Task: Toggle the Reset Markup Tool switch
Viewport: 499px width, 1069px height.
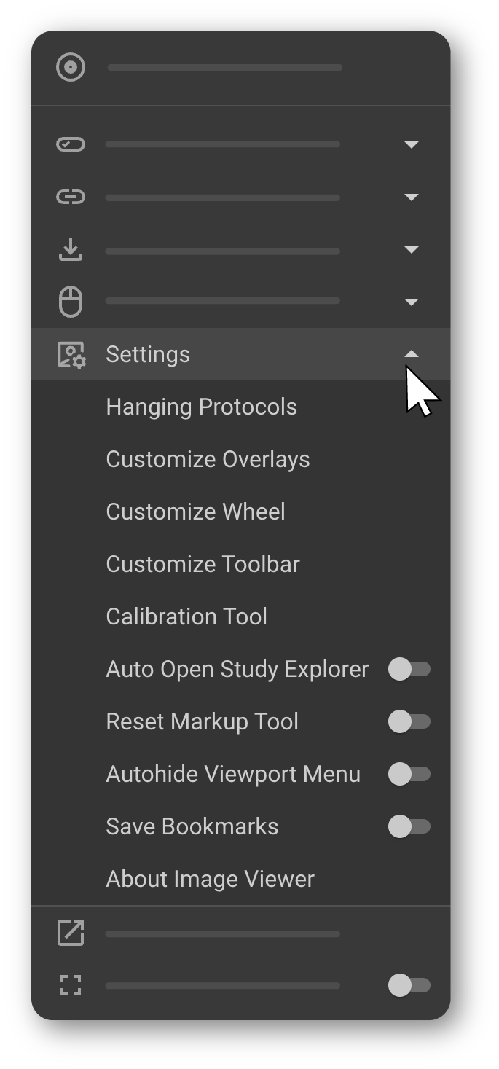Action: pyautogui.click(x=409, y=721)
